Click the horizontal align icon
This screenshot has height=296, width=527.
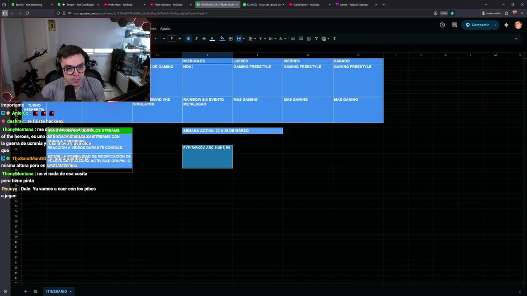coord(250,39)
